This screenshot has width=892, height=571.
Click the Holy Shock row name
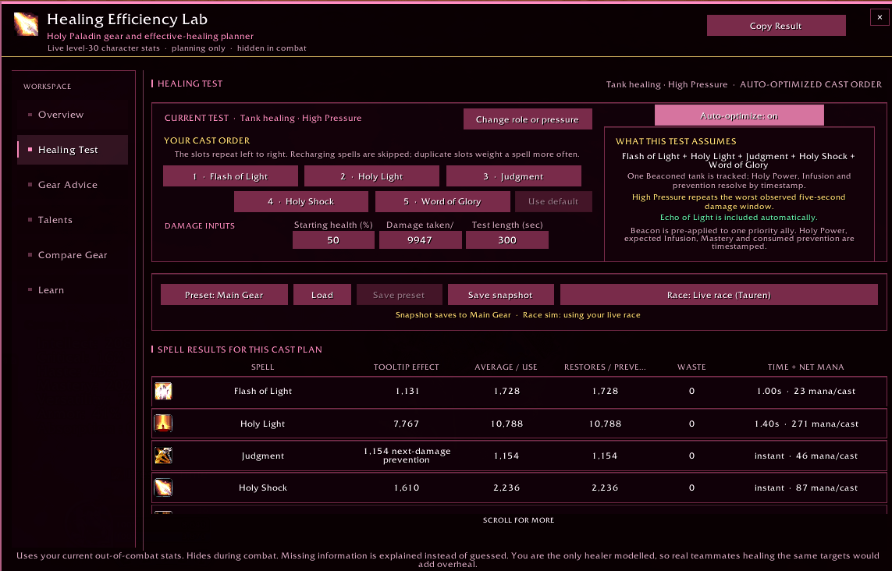(x=263, y=488)
